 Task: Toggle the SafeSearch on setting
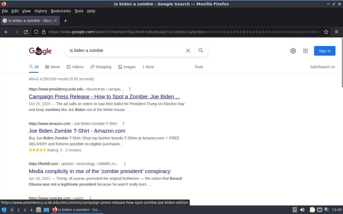322,67
